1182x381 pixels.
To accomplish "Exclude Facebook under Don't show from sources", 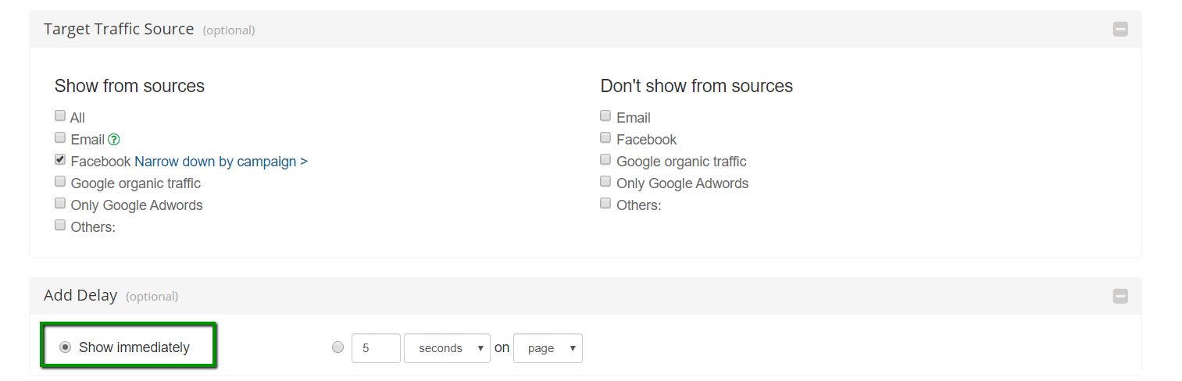I will [605, 138].
